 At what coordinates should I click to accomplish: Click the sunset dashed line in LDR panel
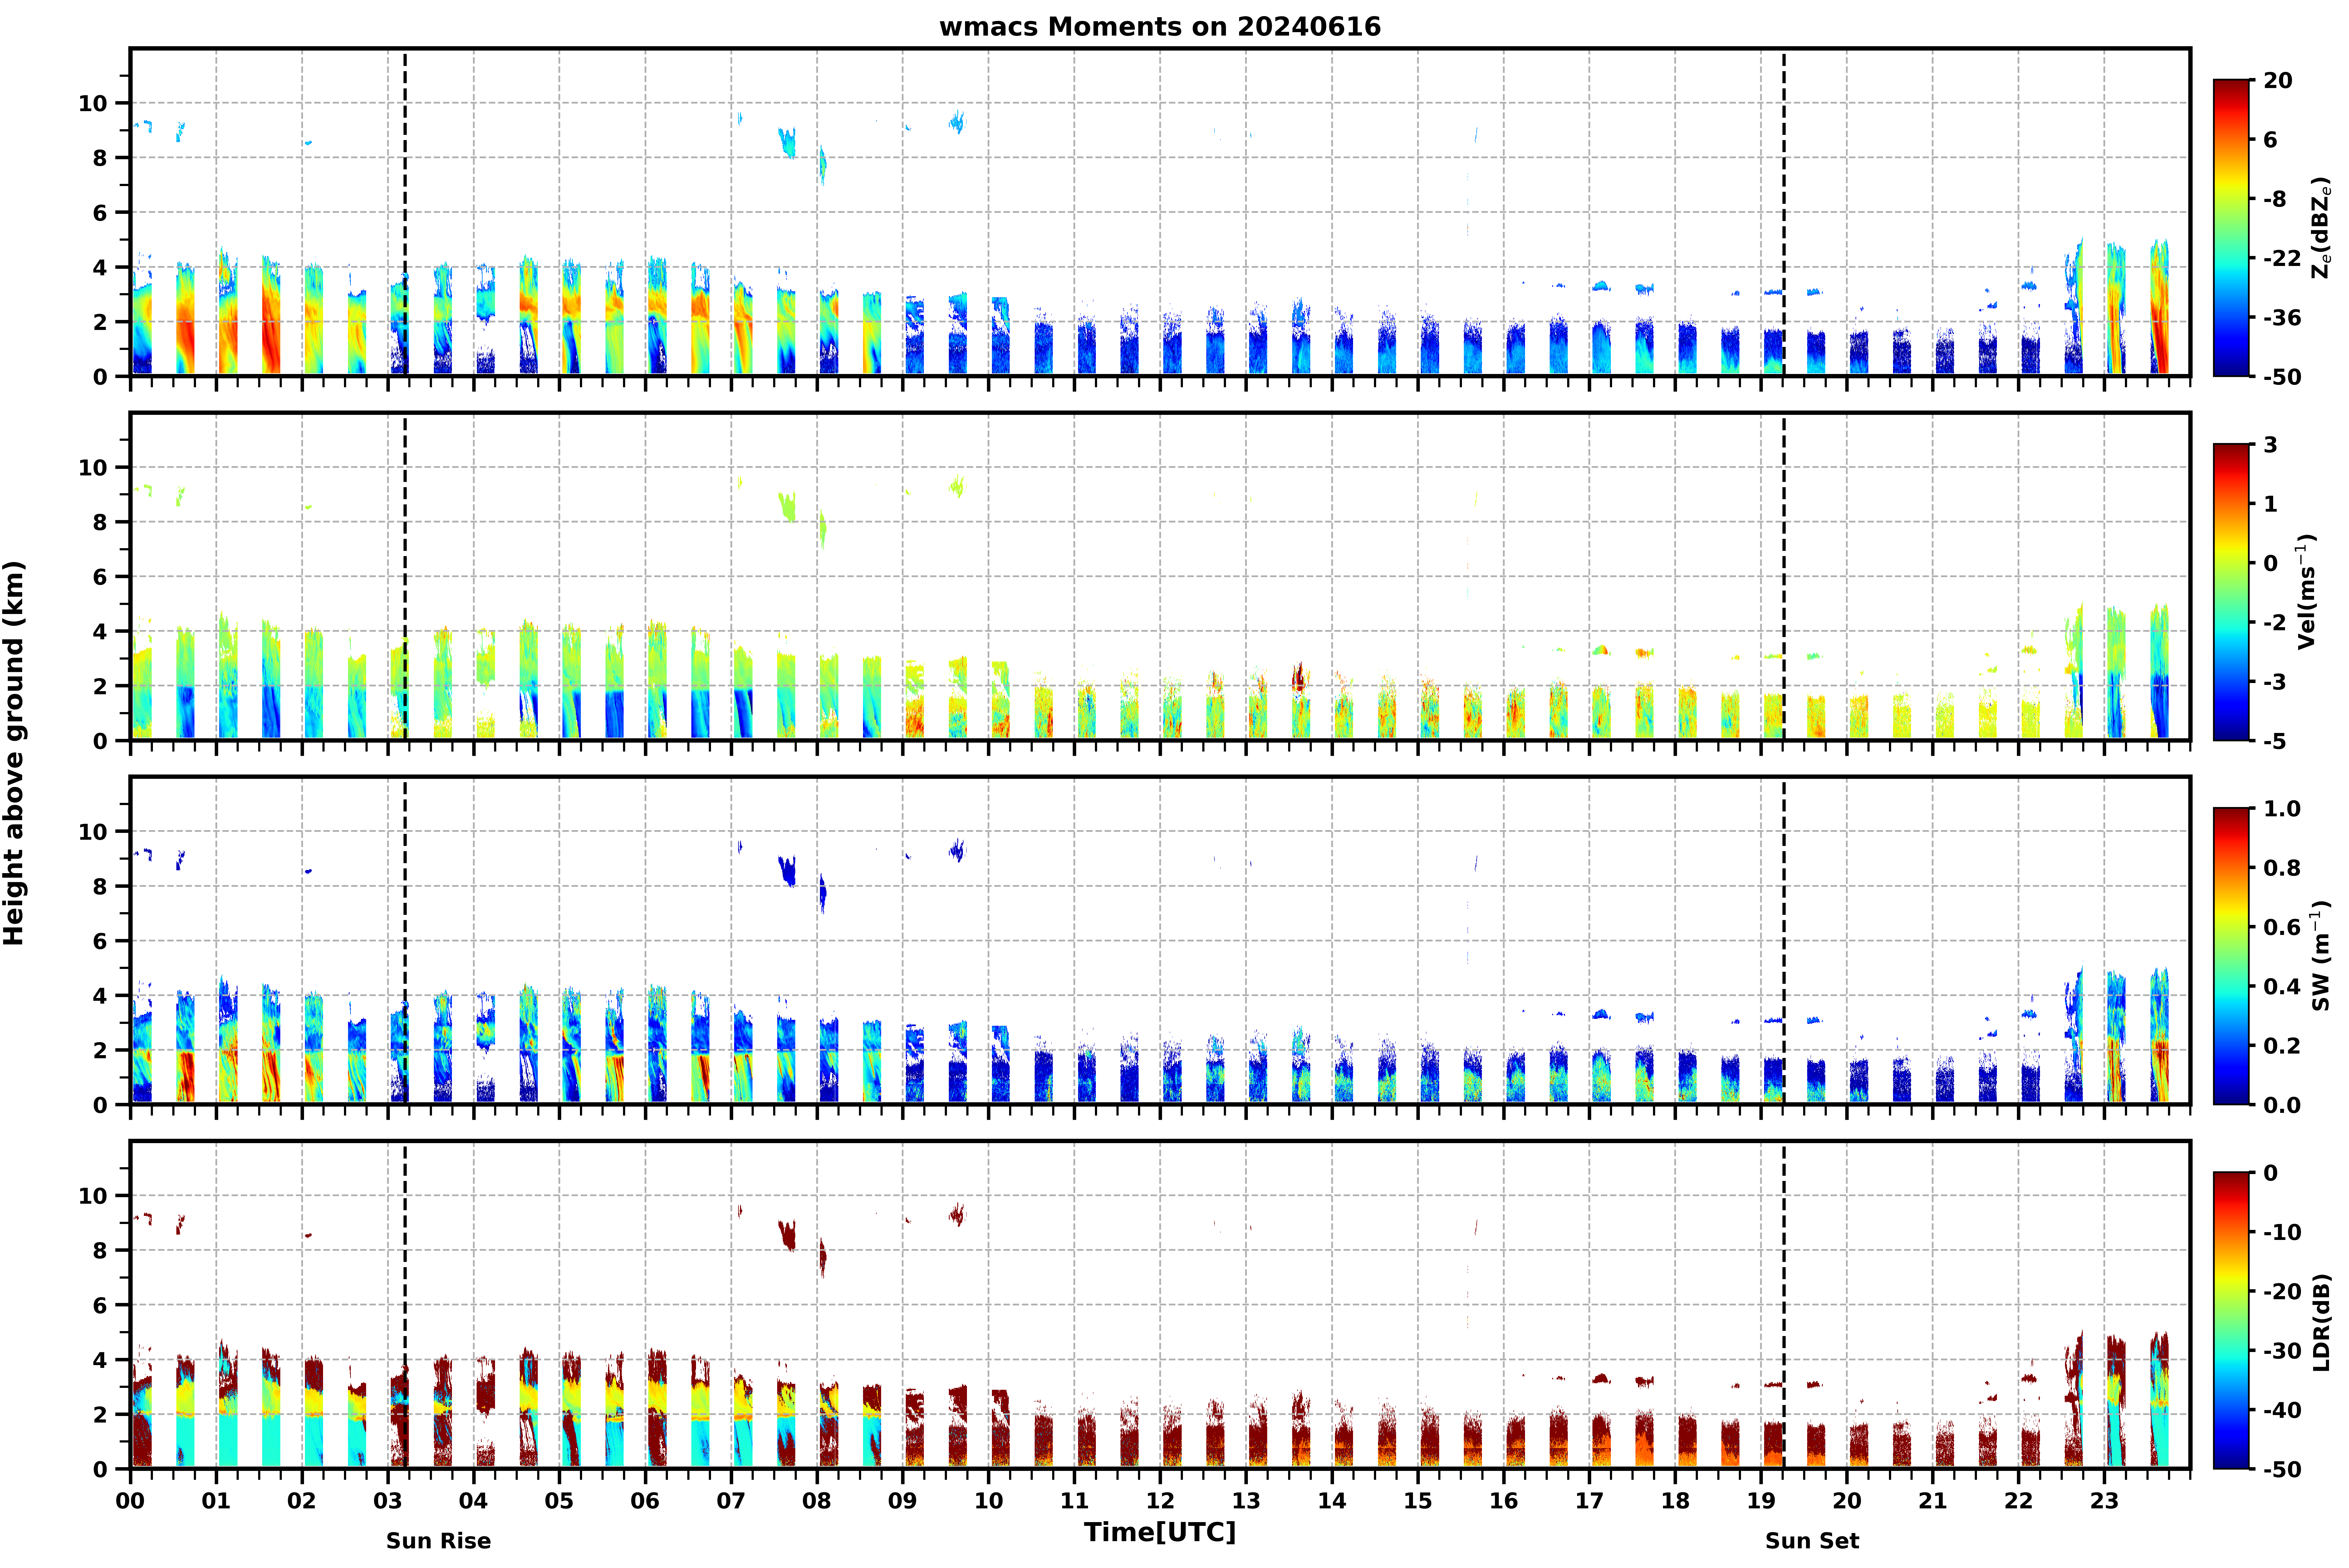point(1783,1305)
